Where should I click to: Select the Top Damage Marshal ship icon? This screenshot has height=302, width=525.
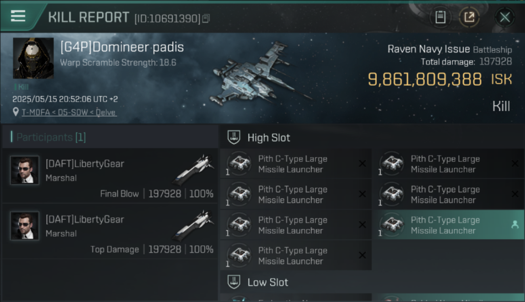point(194,225)
